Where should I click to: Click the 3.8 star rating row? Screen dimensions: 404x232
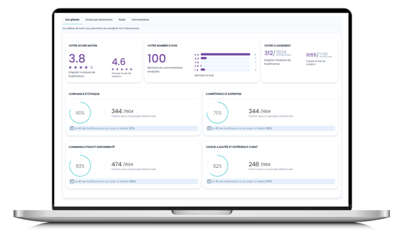[x=81, y=67]
